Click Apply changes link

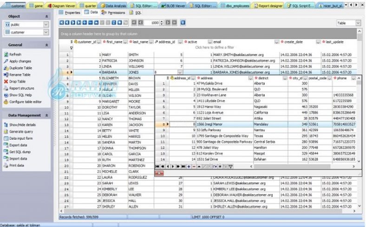click(20, 61)
